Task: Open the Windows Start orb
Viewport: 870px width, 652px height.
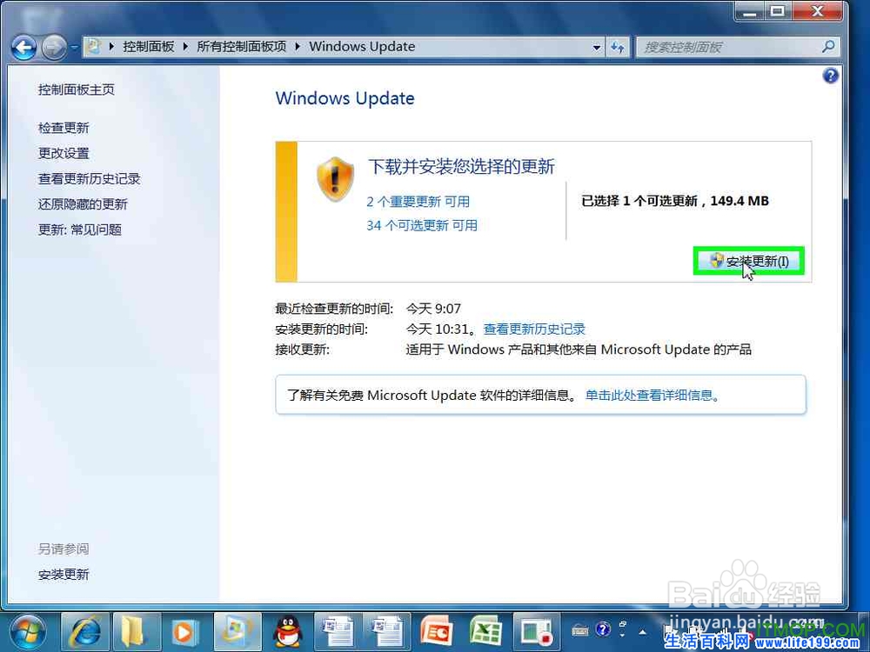Action: tap(28, 632)
